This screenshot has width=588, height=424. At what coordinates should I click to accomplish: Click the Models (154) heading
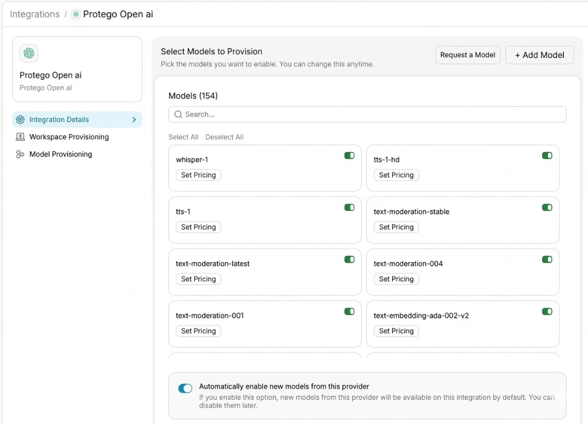click(x=193, y=96)
